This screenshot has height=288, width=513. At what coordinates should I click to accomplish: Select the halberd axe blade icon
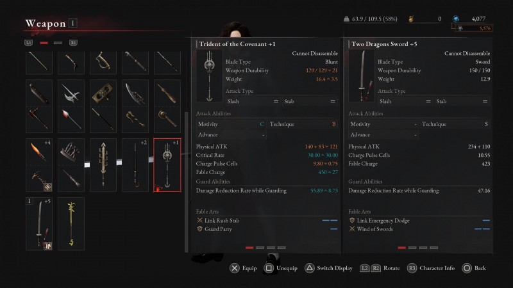[71, 93]
